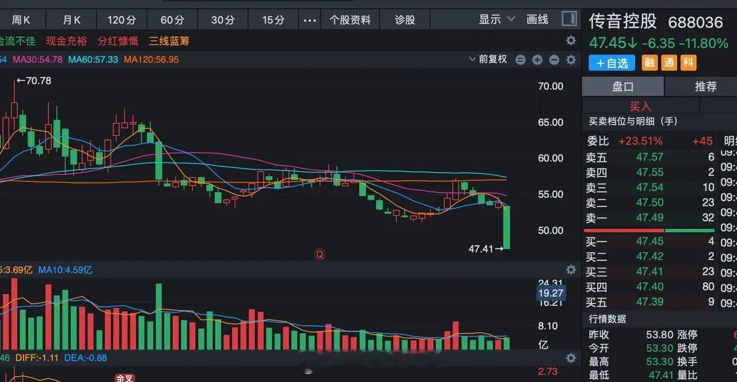Click the 传音控股 stock name
Screen dimensions: 737x382
[622, 21]
